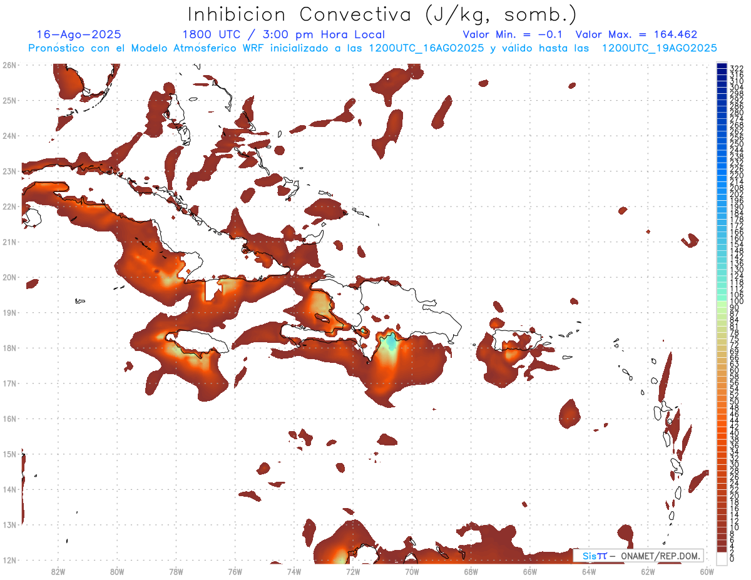Image resolution: width=751 pixels, height=580 pixels.
Task: Click the 19N latitude label
Action: [9, 312]
